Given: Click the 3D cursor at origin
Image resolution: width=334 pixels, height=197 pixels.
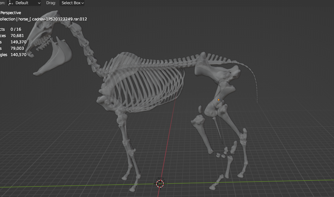Looking at the screenshot, I should [160, 183].
